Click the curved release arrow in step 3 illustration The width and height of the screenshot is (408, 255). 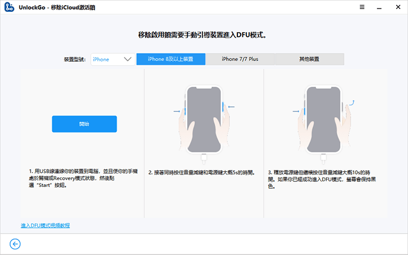point(351,103)
